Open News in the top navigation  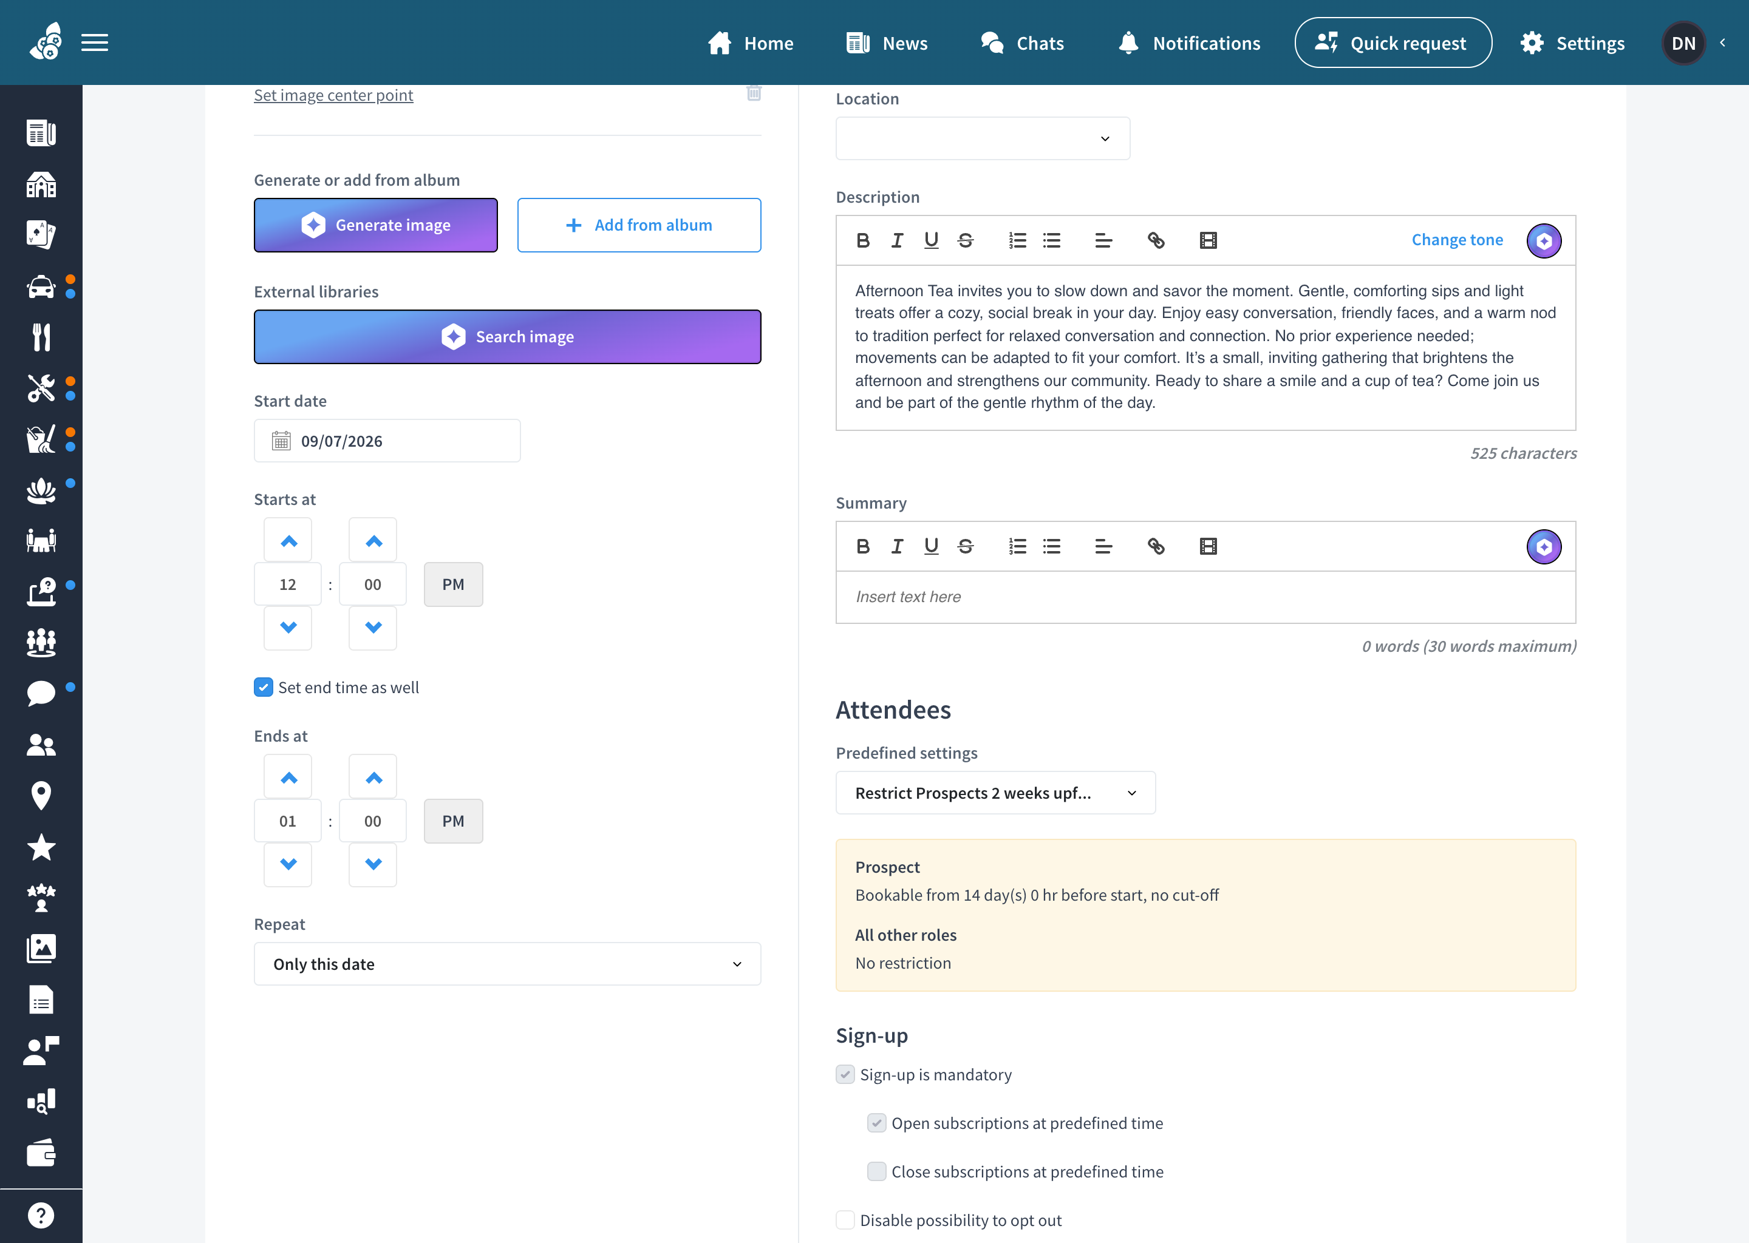pyautogui.click(x=887, y=43)
